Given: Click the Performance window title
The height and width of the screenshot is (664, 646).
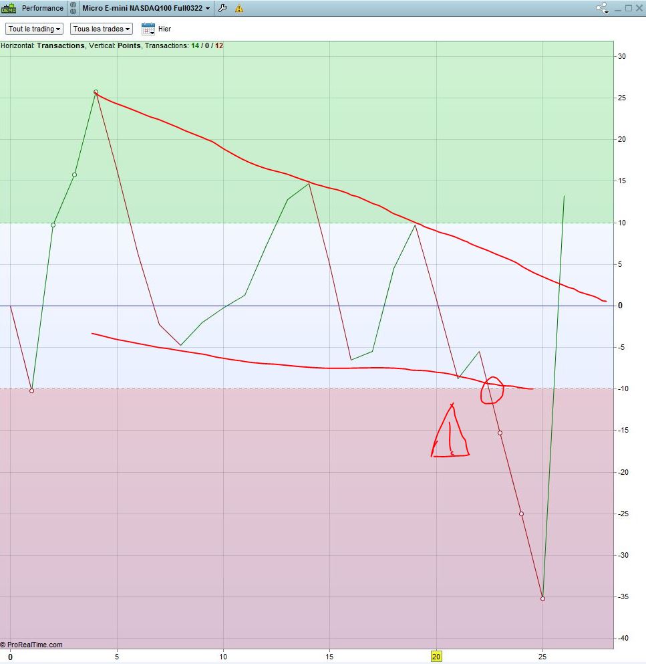Looking at the screenshot, I should [x=42, y=8].
